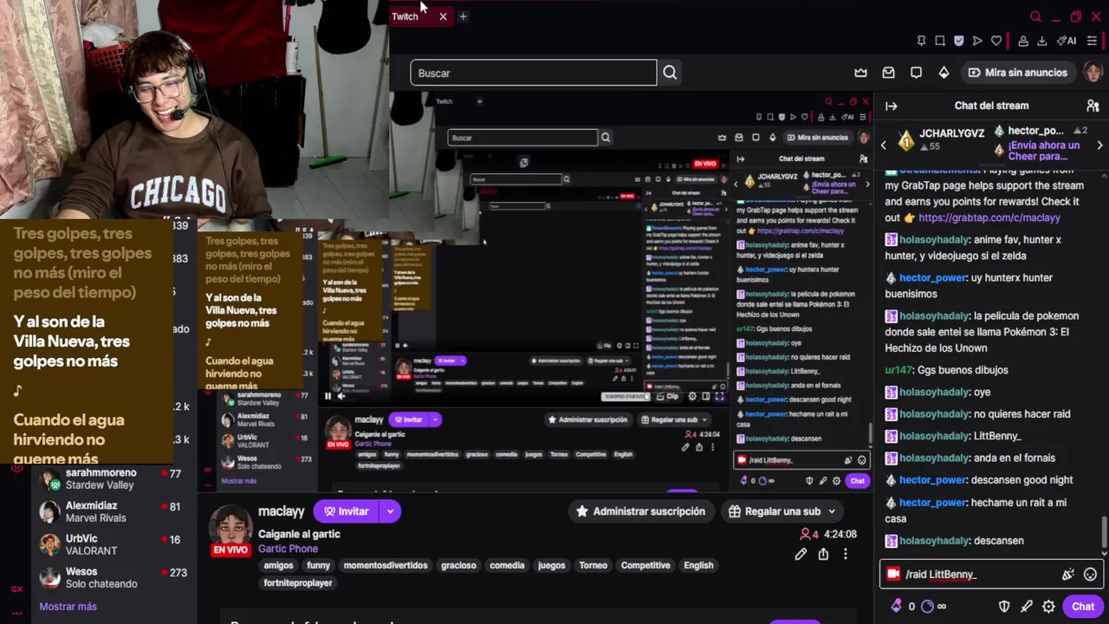This screenshot has height=624, width=1109.
Task: Click the browser pin icon
Action: pos(921,41)
